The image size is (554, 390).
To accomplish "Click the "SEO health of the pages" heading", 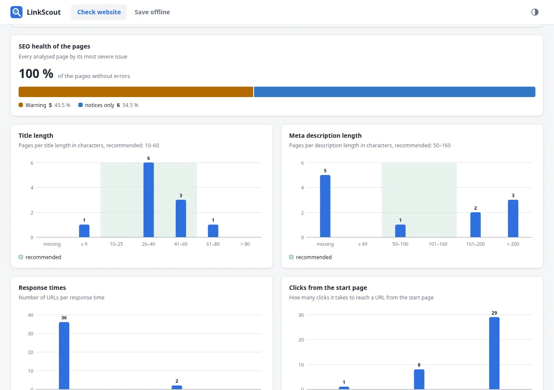I will 55,46.
